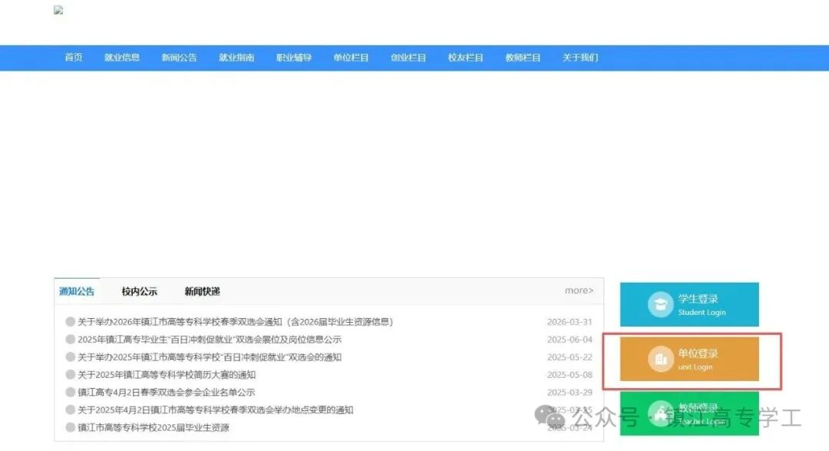Click the teacher login icon
The width and height of the screenshot is (829, 451).
click(x=660, y=413)
